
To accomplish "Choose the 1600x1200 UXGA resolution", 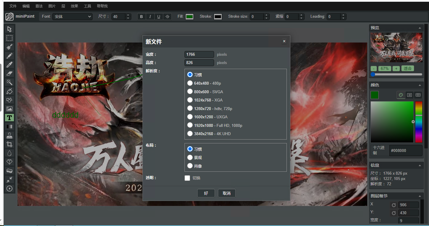I will click(190, 117).
